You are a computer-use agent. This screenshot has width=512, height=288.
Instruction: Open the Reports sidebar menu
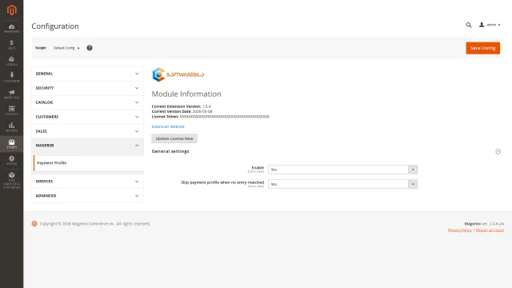coord(11,127)
